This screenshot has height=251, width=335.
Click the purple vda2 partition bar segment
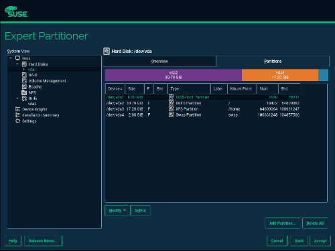(174, 75)
